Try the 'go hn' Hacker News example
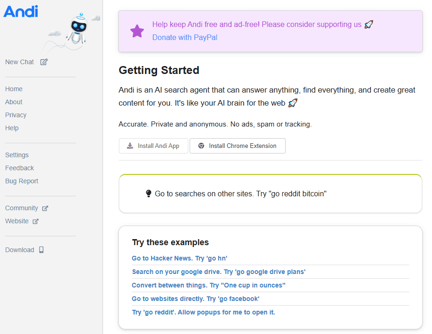Screen dimensions: 432x334 (179, 258)
